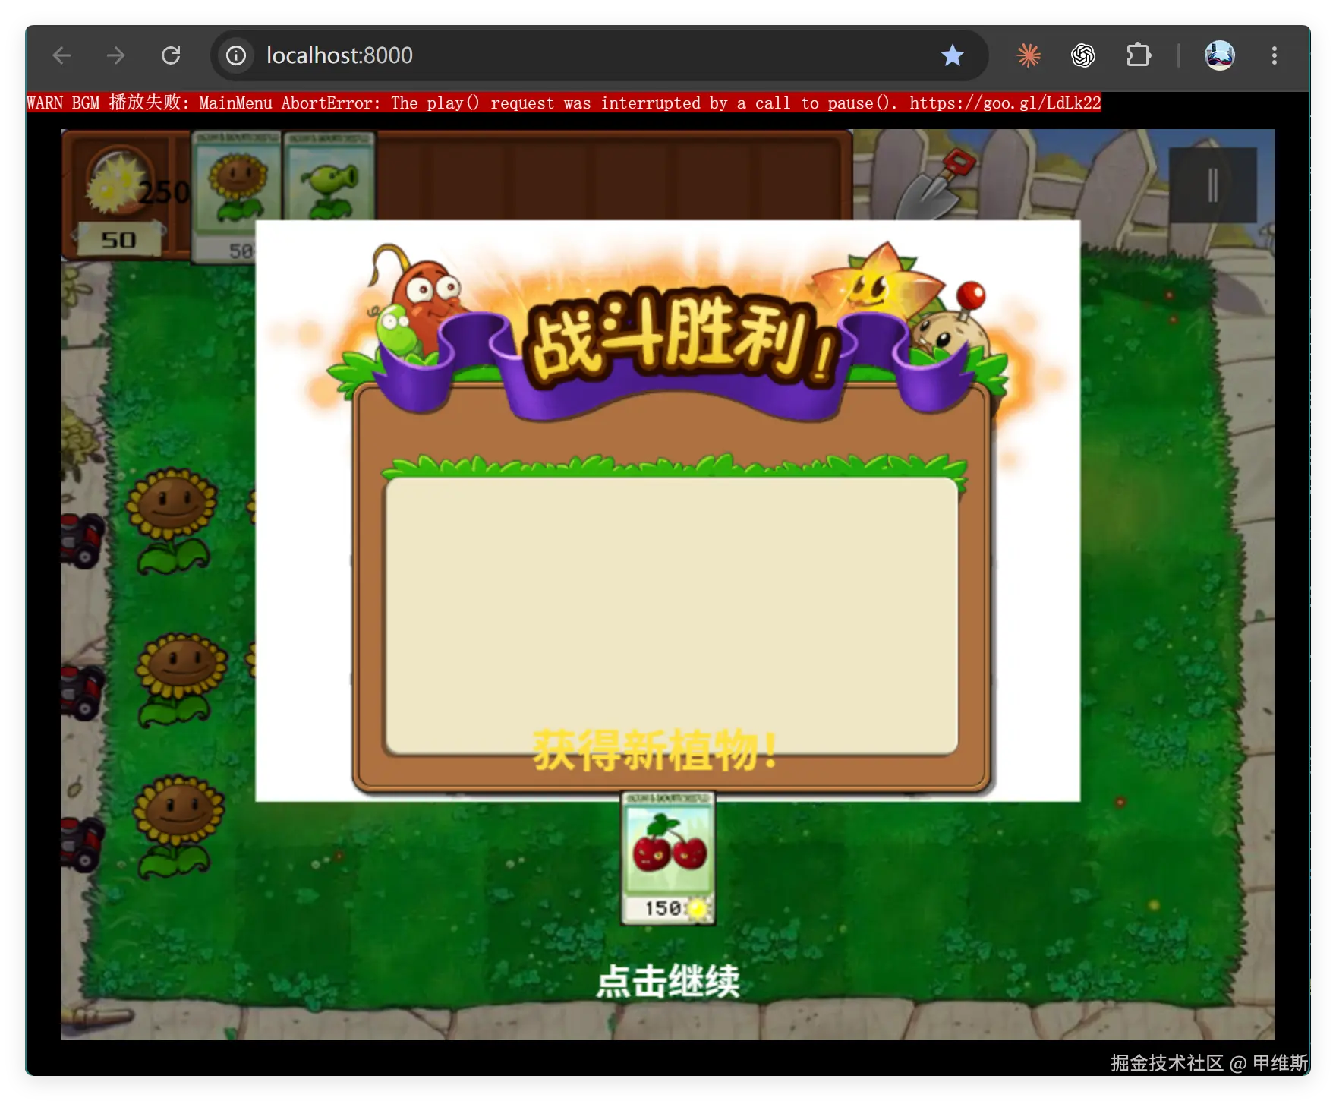Screen dimensions: 1336x1101
Task: Open the browser profile avatar
Action: pyautogui.click(x=1220, y=55)
